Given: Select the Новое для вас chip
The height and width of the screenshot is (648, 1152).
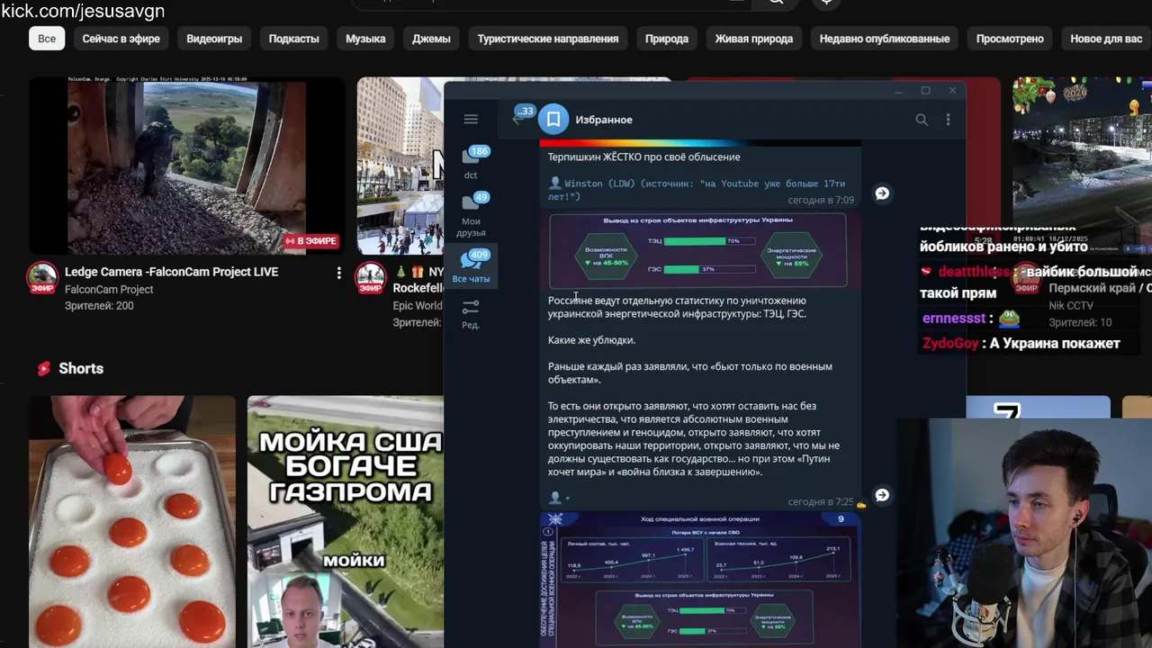Looking at the screenshot, I should (x=1106, y=39).
